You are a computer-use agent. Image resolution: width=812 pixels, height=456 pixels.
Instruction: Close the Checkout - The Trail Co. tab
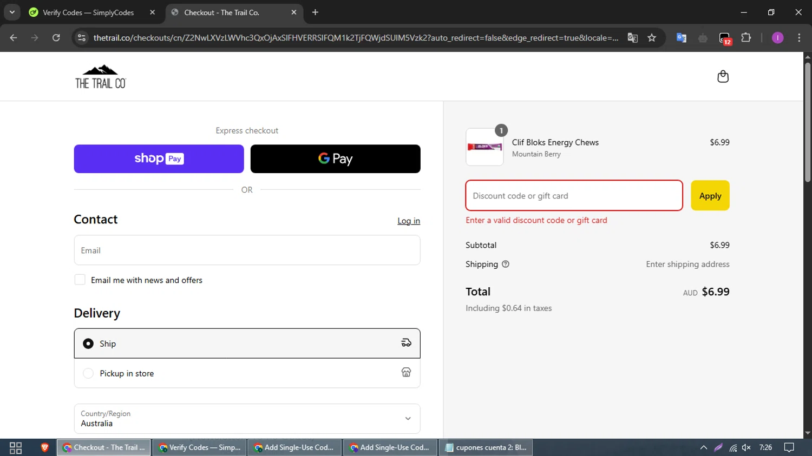pos(294,12)
